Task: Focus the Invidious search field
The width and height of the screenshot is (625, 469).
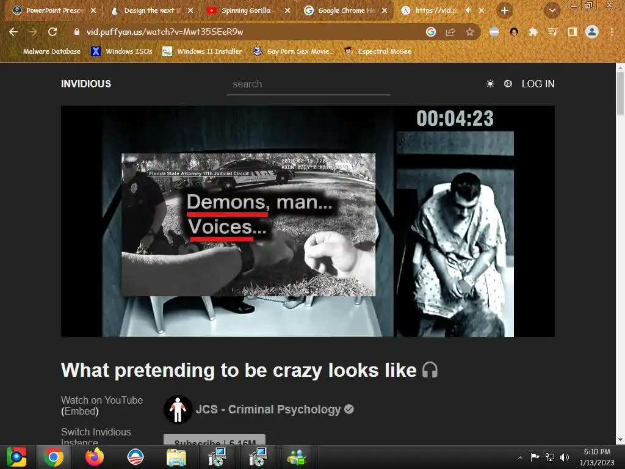Action: [x=308, y=84]
